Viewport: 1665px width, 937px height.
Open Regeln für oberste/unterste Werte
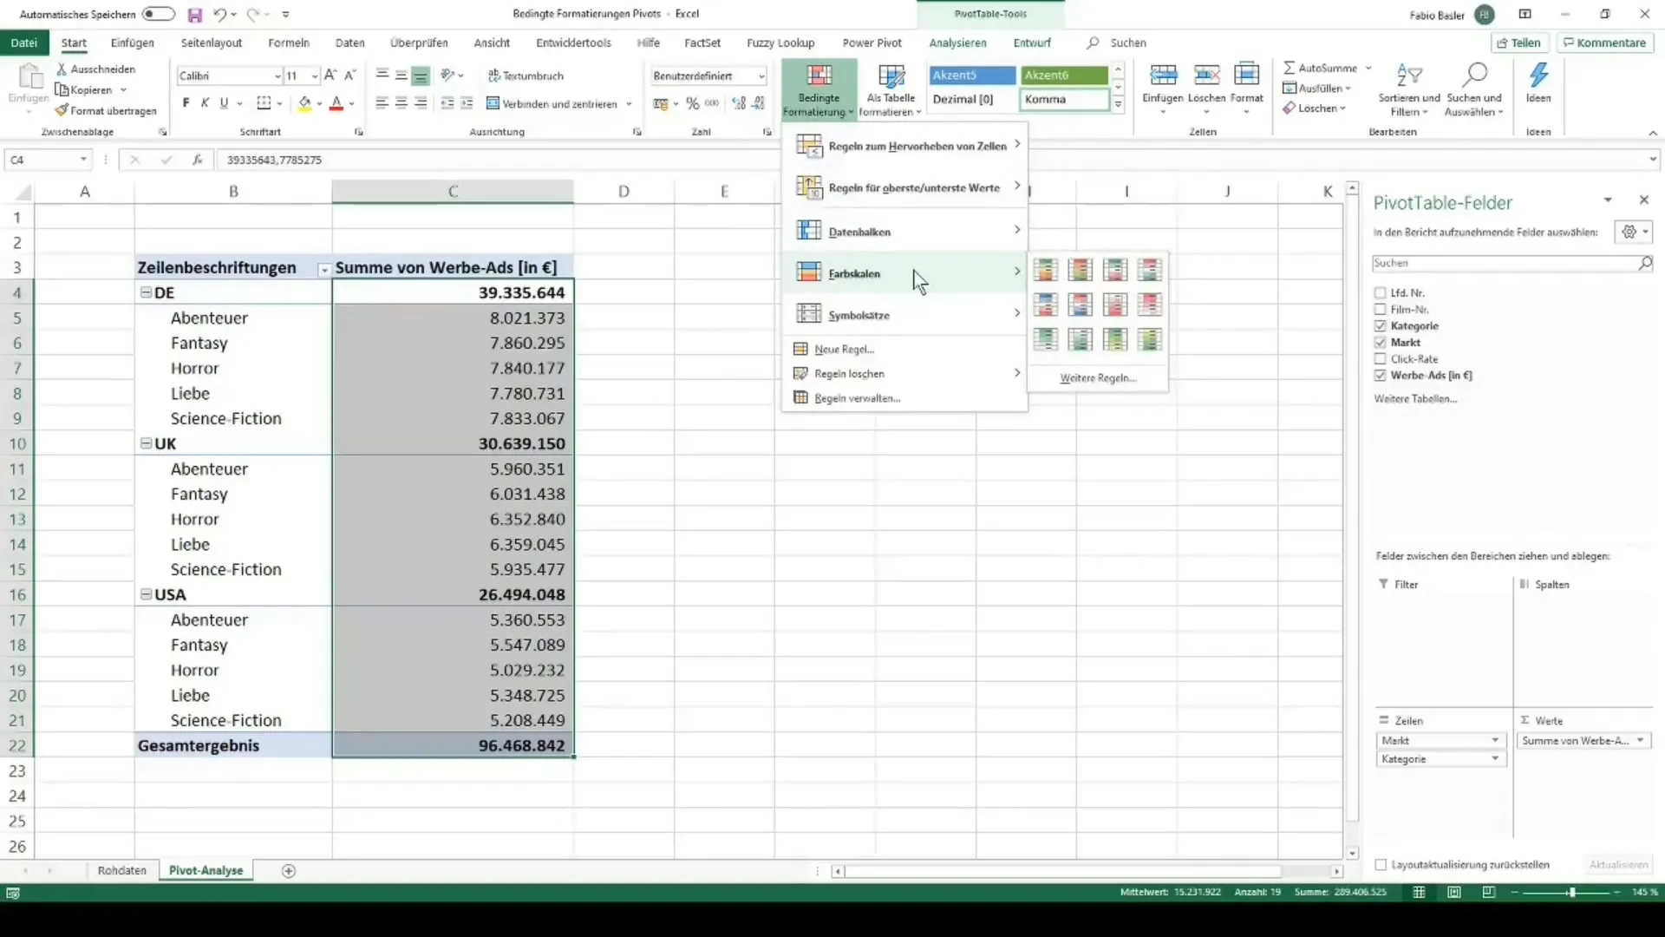pos(905,187)
